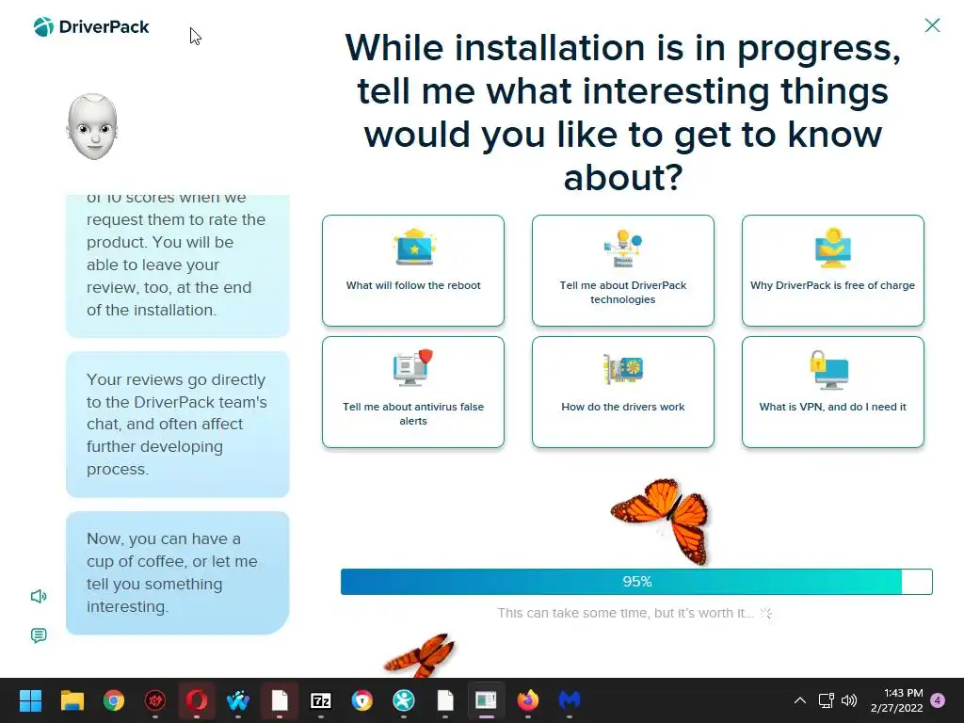Image resolution: width=964 pixels, height=723 pixels.
Task: Open 'Tell me about DriverPack technologies' card
Action: (623, 270)
